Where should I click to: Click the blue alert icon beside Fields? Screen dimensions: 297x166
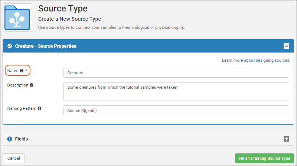10,139
